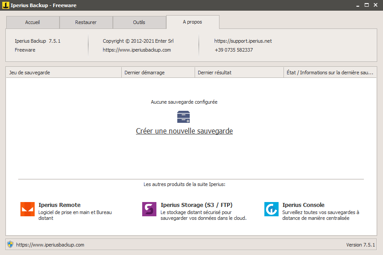The height and width of the screenshot is (255, 383).
Task: Click the Freeware license label
Action: pyautogui.click(x=25, y=50)
